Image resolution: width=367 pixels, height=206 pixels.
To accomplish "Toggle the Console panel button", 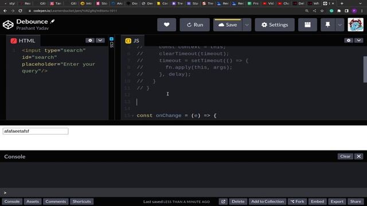I will [x=12, y=201].
